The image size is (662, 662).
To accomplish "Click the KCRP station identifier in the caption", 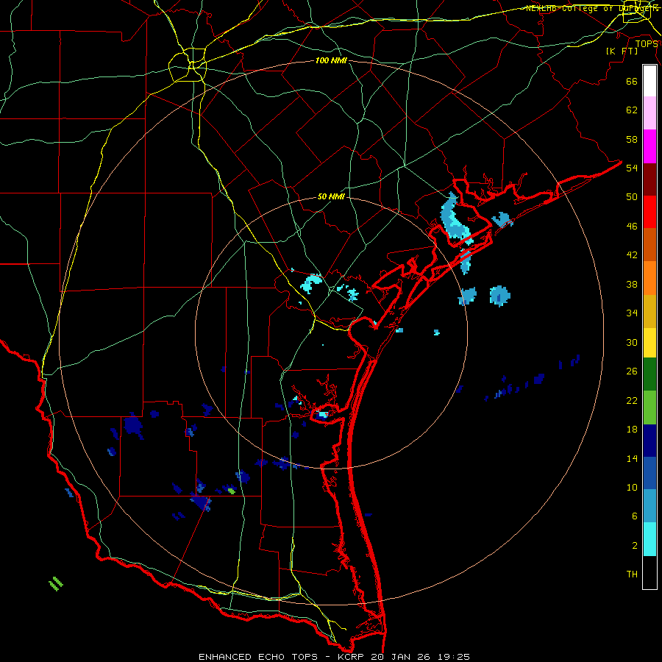I will tap(350, 657).
